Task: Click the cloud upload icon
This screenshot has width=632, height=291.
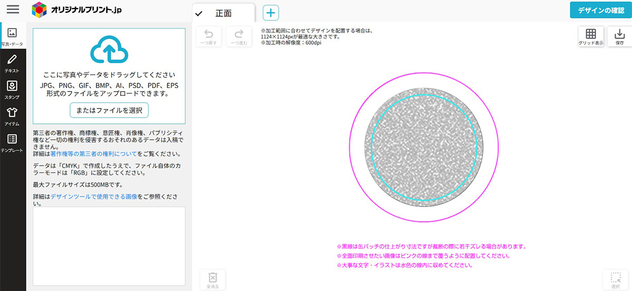Action: tap(109, 50)
